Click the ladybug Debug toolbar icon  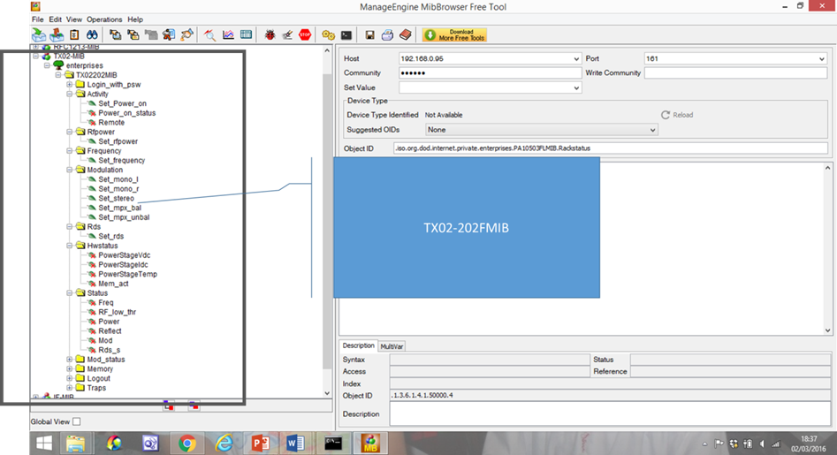pyautogui.click(x=270, y=35)
